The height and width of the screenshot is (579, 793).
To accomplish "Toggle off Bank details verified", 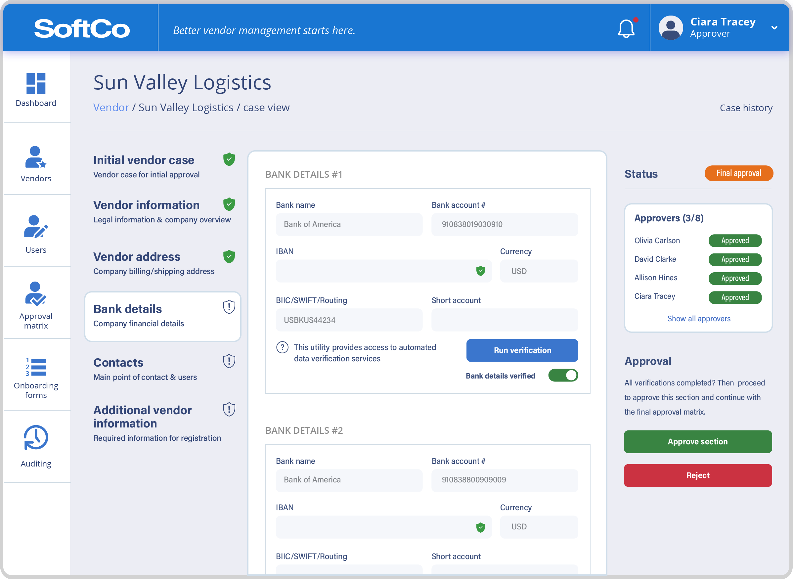I will (x=563, y=376).
